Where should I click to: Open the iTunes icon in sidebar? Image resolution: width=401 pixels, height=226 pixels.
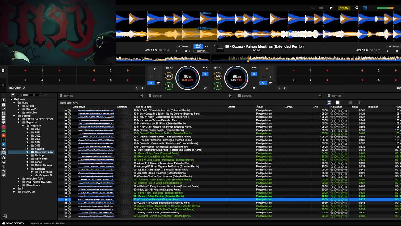pos(3,122)
